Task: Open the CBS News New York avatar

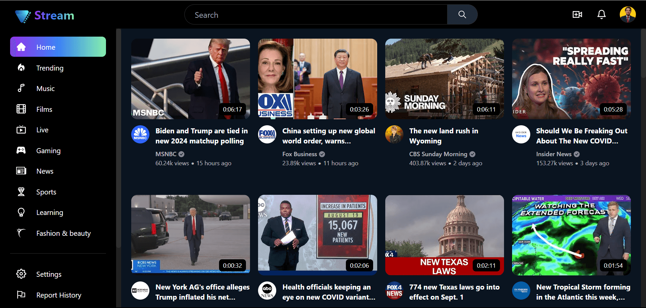Action: point(140,291)
